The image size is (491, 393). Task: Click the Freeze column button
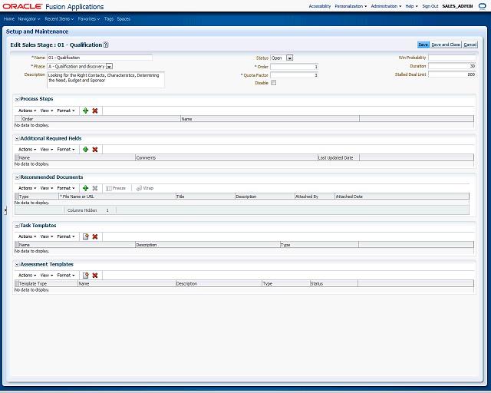116,188
